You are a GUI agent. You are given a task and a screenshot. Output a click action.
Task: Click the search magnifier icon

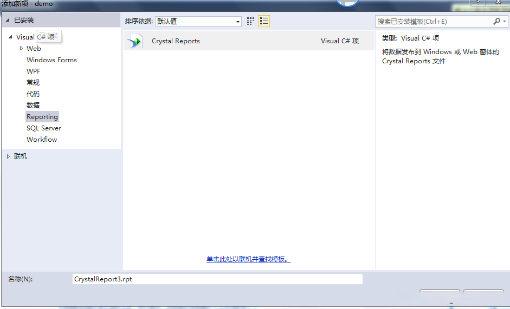496,22
